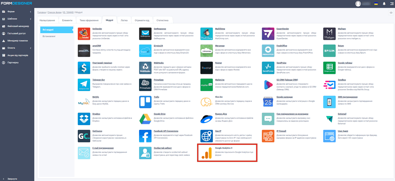Screen dimensions: 395x181
Task: Open the Google Analytics 4 module icon
Action: point(207,153)
